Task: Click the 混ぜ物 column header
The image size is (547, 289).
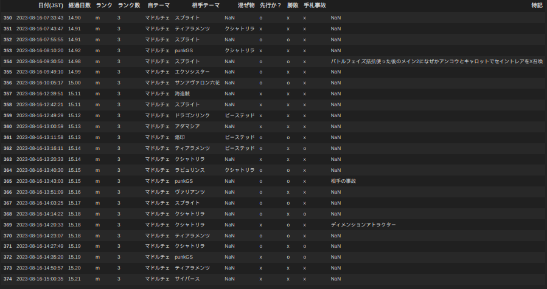Action: tap(246, 5)
